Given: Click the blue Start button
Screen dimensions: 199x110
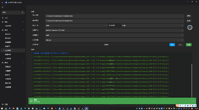Looking at the screenshot, I should coord(172,45).
